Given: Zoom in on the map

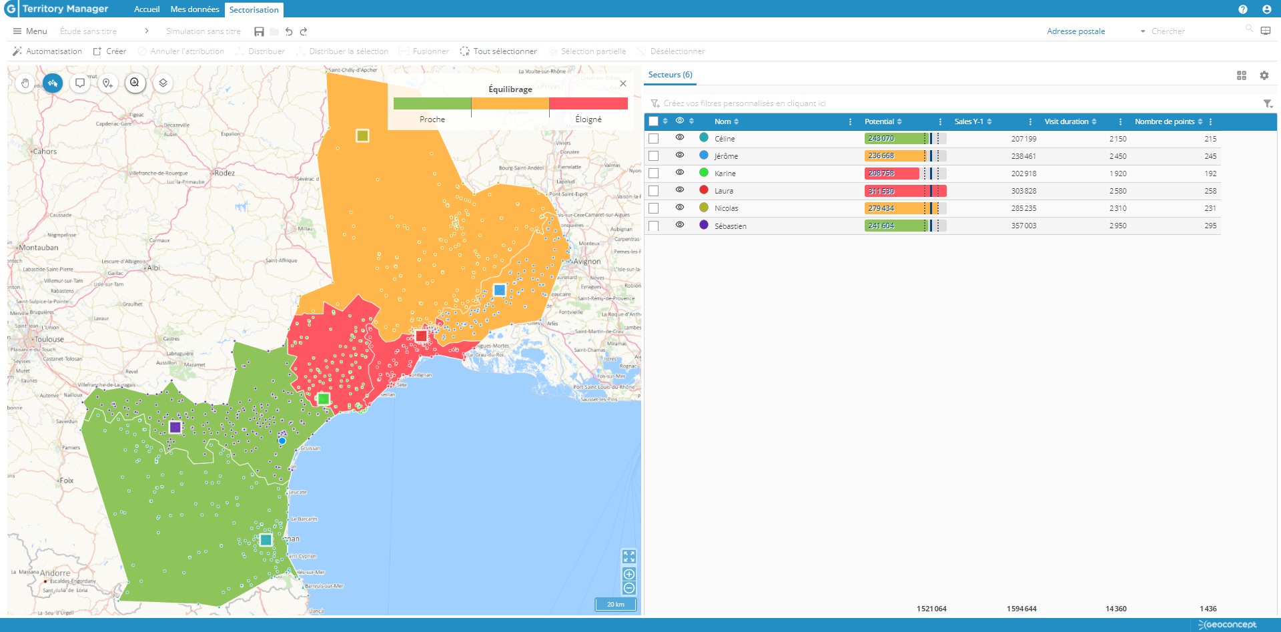Looking at the screenshot, I should tap(628, 574).
